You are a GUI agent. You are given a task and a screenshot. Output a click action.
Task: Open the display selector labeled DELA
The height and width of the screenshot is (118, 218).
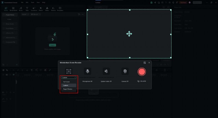pos(141,81)
